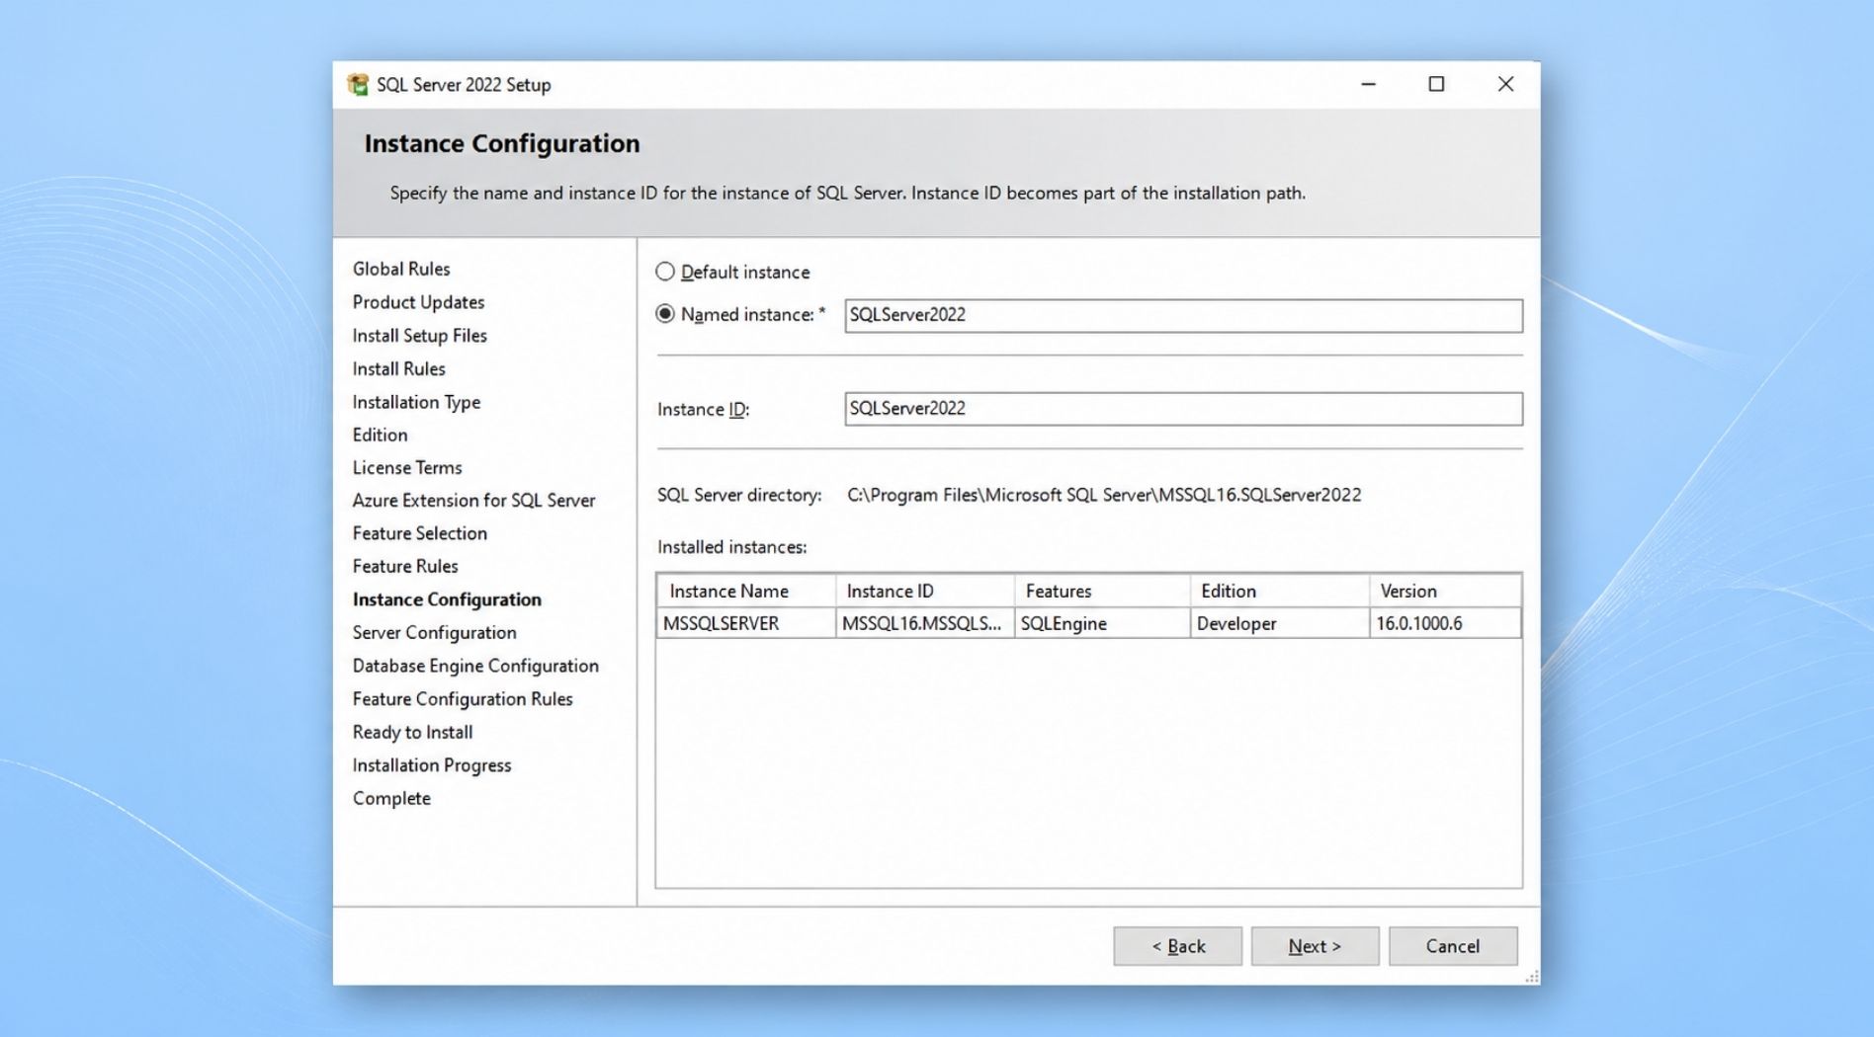Click the SQLEngine features cell
Image resolution: width=1874 pixels, height=1037 pixels.
[x=1102, y=623]
